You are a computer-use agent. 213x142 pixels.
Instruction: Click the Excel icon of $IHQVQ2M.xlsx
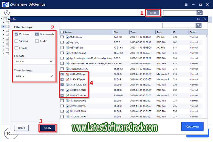(67, 95)
